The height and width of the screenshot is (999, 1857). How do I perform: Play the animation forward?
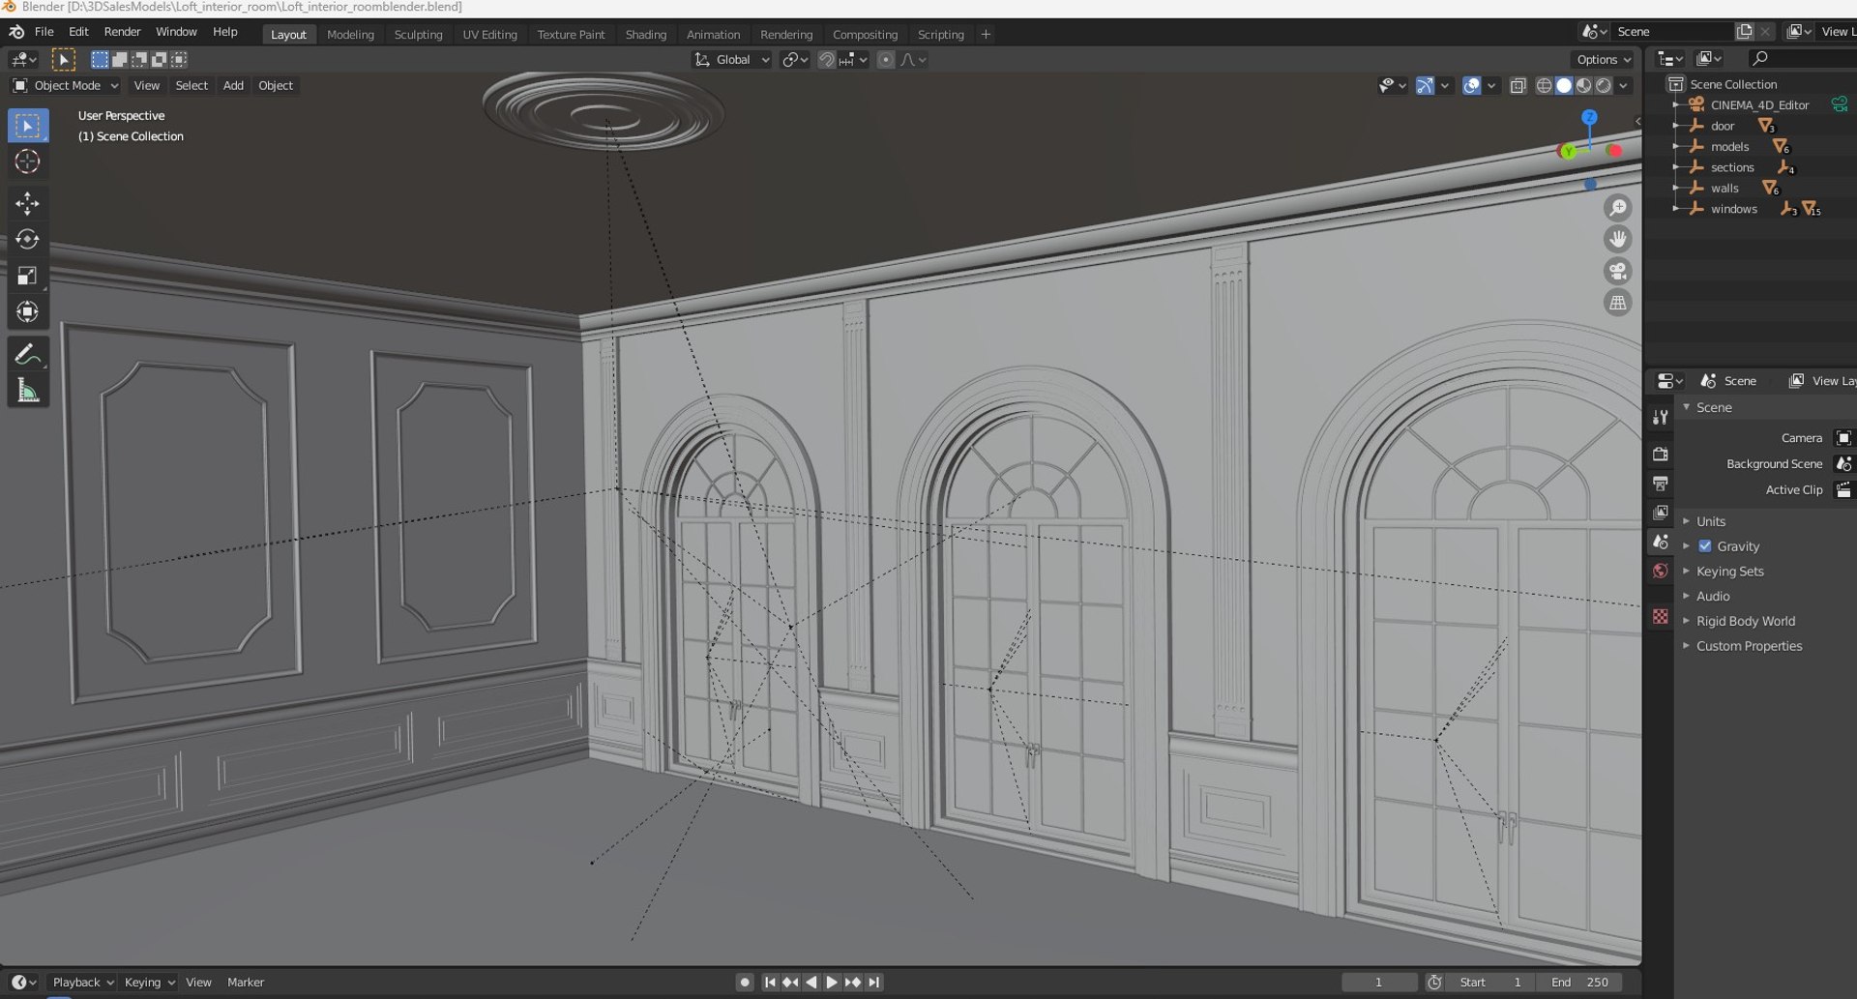tap(832, 982)
